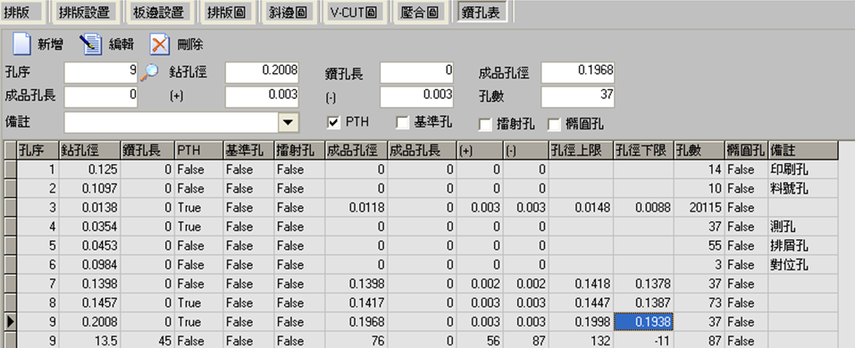Click the 鑽孔徑 input field showing 0.2008
Screen dimensions: 855x348
pos(263,72)
